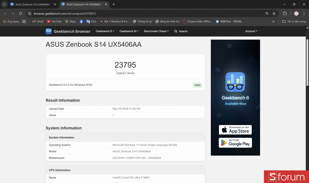Open the 漫画 Raw bookmark
The height and width of the screenshot is (183, 309).
229,21
